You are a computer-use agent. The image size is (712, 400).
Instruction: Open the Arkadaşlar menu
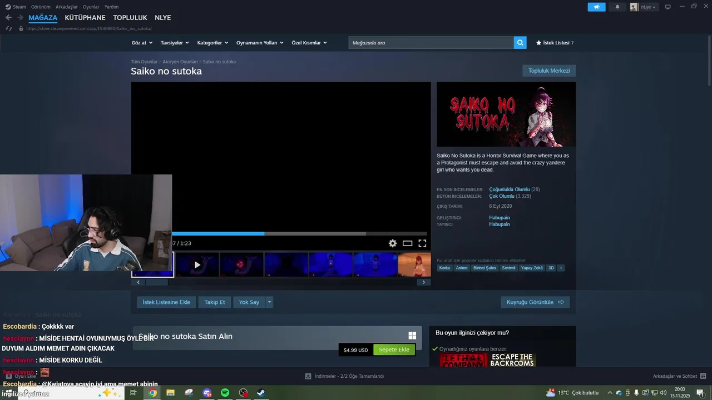click(x=67, y=7)
